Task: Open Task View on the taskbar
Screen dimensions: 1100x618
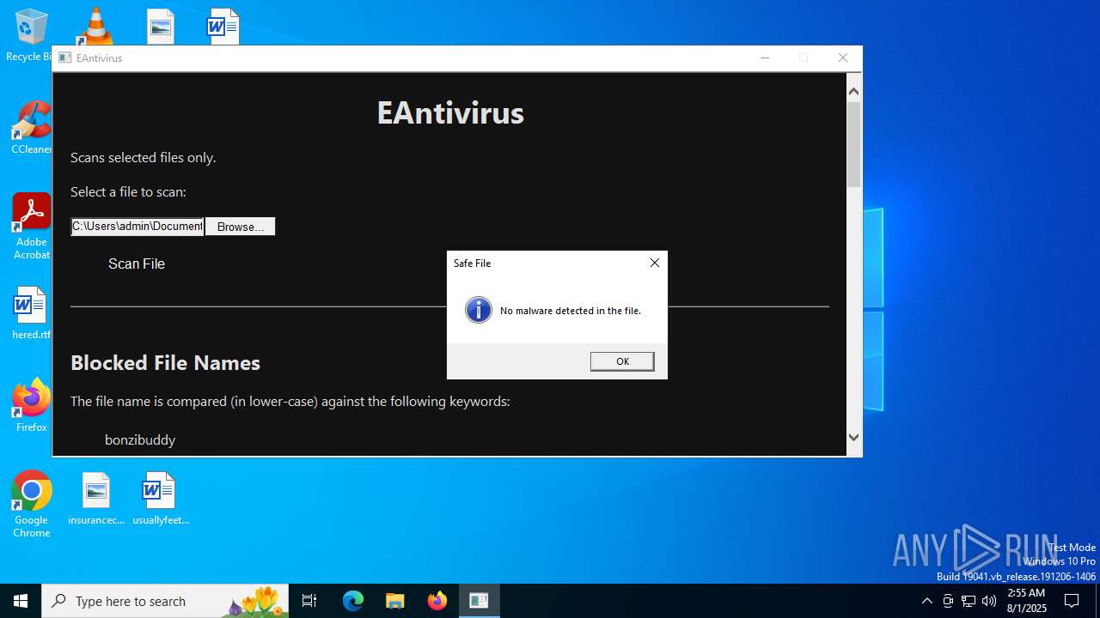Action: pos(309,601)
